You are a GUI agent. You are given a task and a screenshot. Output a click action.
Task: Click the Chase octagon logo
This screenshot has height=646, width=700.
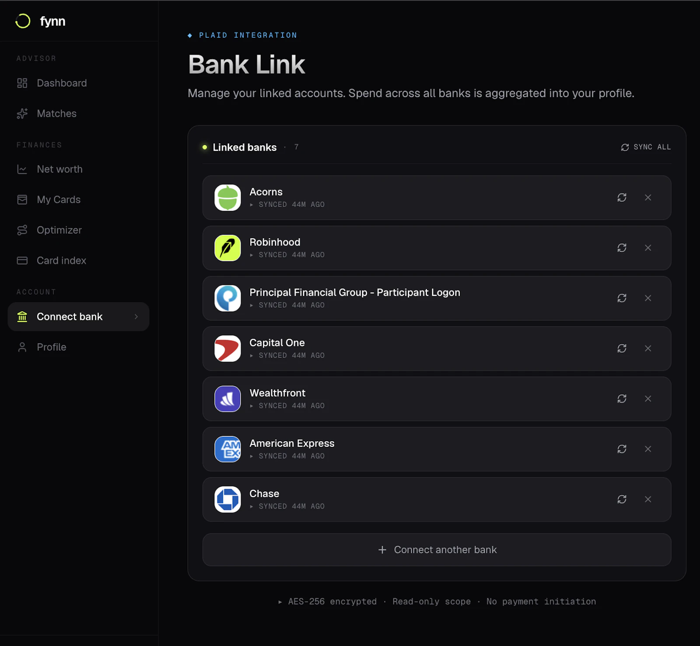pos(227,500)
